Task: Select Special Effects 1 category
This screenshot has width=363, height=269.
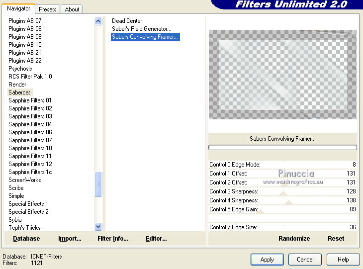Action: point(28,204)
